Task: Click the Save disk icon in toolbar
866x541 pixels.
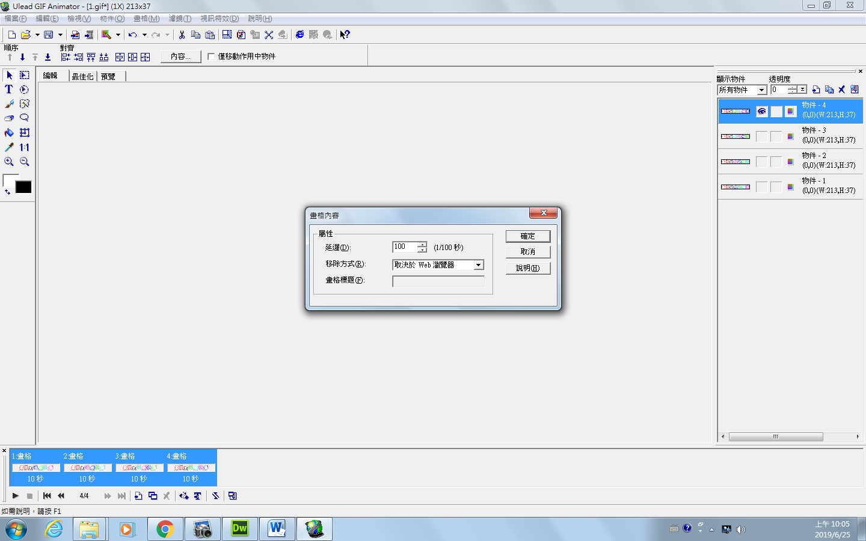Action: (49, 35)
